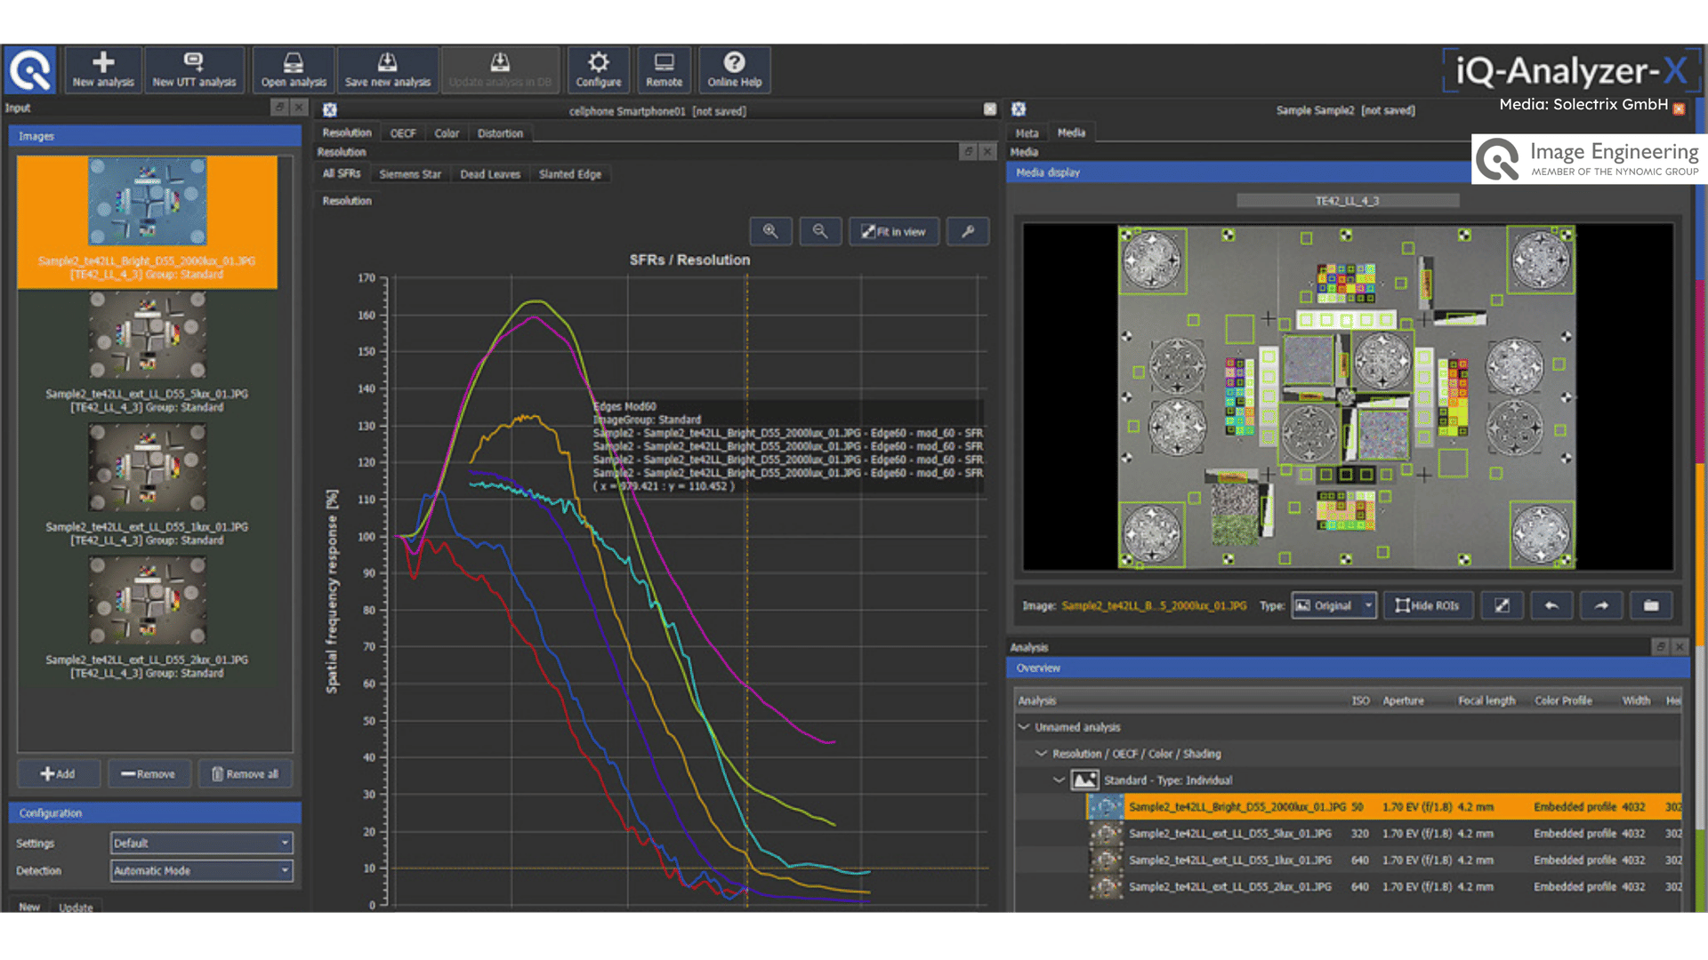Open the image Type Original dropdown

pyautogui.click(x=1333, y=605)
